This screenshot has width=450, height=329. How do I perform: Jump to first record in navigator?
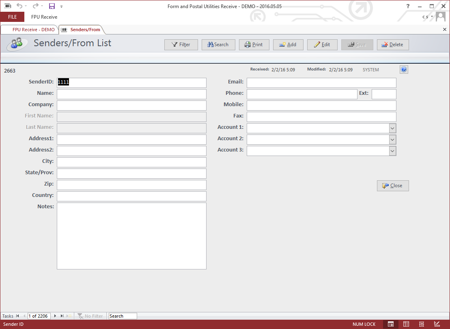[x=17, y=316]
